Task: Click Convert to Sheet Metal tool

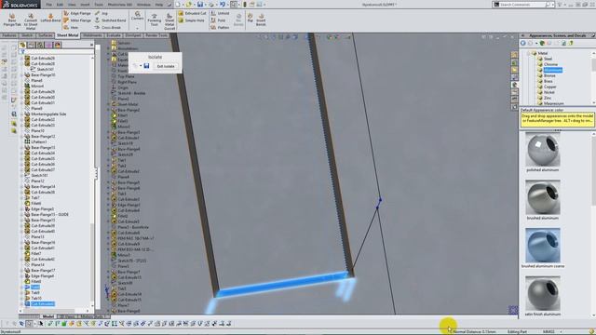Action: point(31,20)
